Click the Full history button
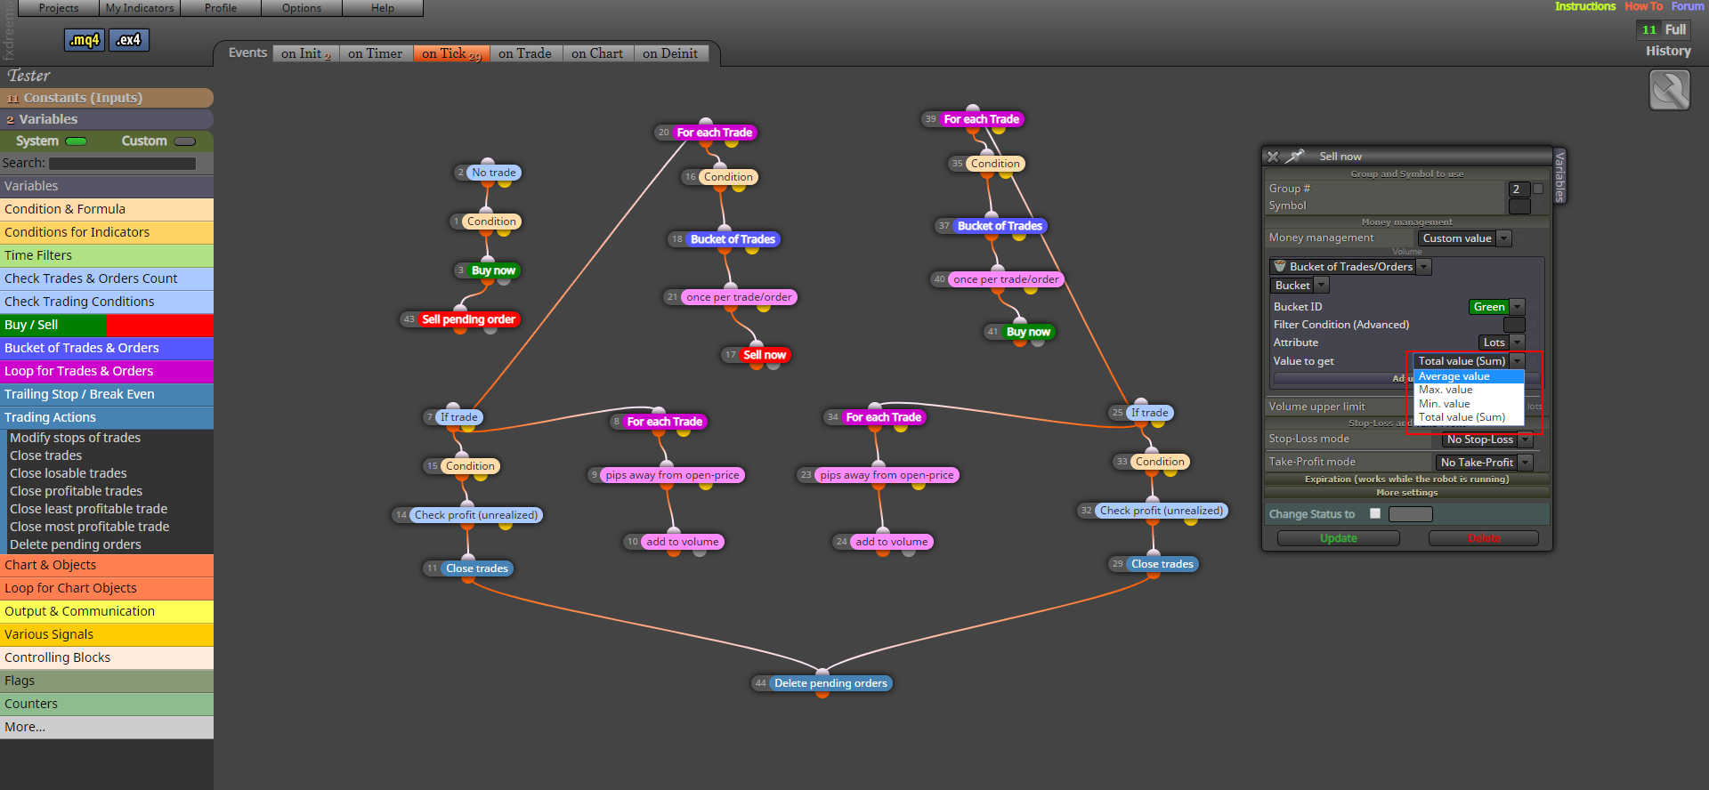This screenshot has height=790, width=1709. pos(1664,29)
